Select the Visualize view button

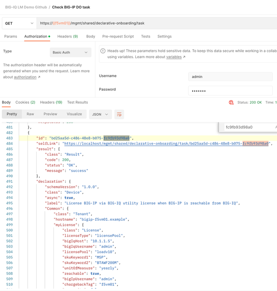point(74,114)
